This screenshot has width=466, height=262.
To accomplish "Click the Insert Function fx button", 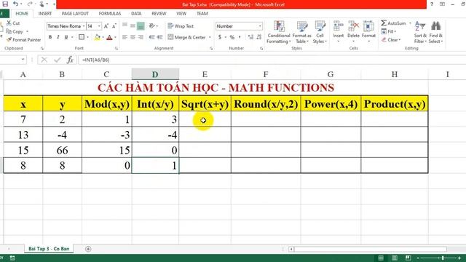I will click(70, 60).
